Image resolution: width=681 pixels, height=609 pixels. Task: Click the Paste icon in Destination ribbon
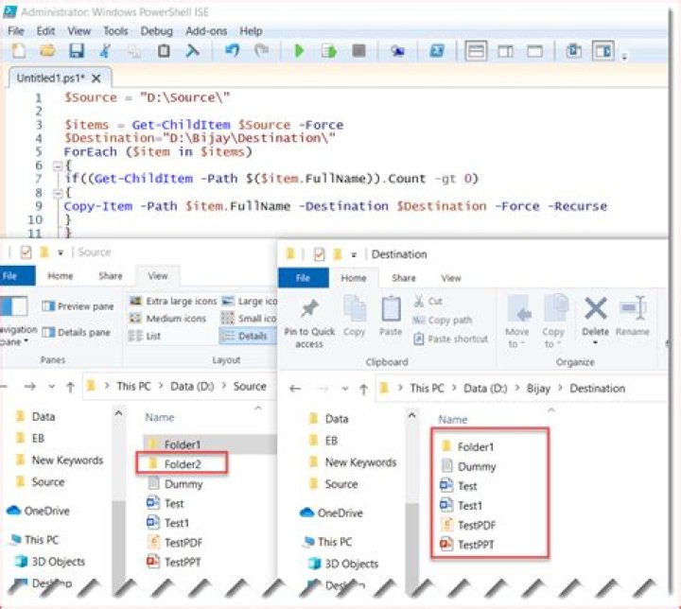[x=391, y=316]
